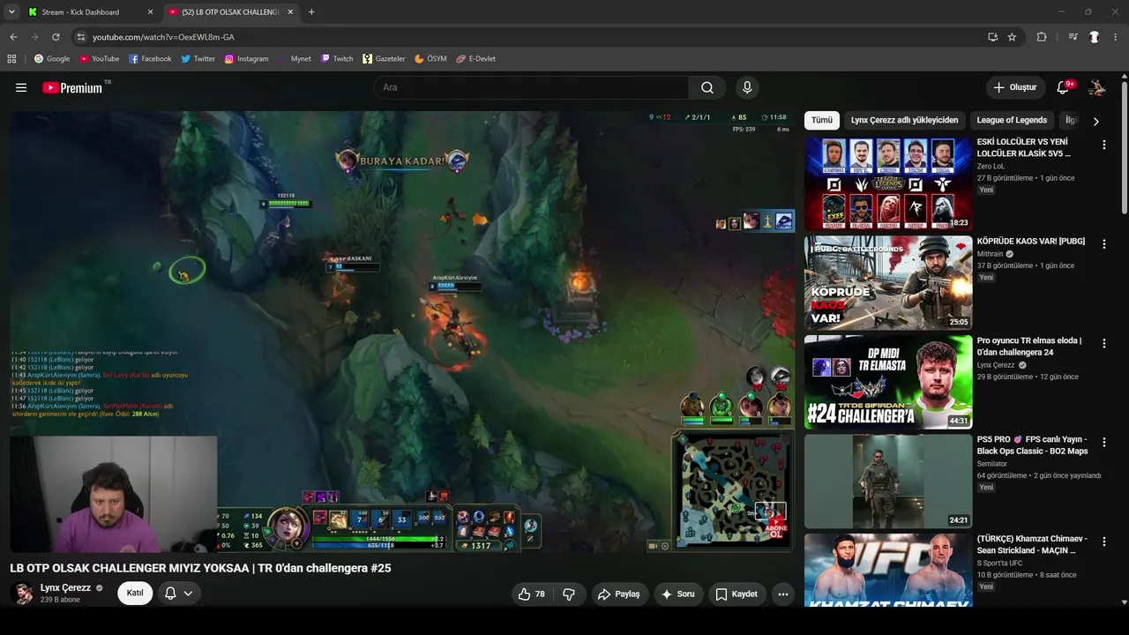The height and width of the screenshot is (635, 1129).
Task: Open Facebook bookmark
Action: click(x=150, y=59)
